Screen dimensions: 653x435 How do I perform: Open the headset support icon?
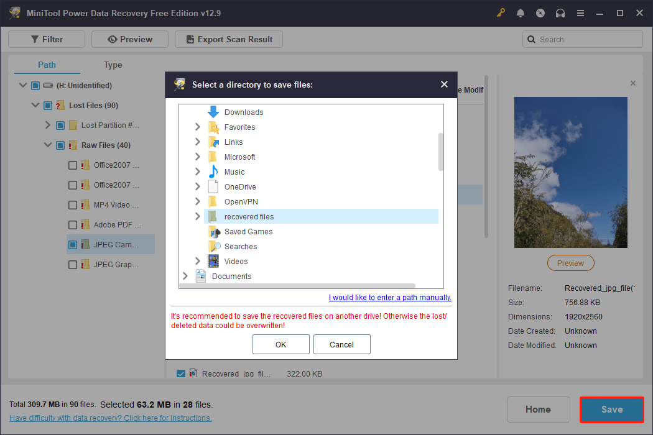(x=560, y=13)
